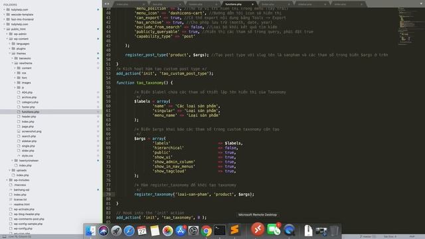Open the white document icon in dock

(x=308, y=230)
